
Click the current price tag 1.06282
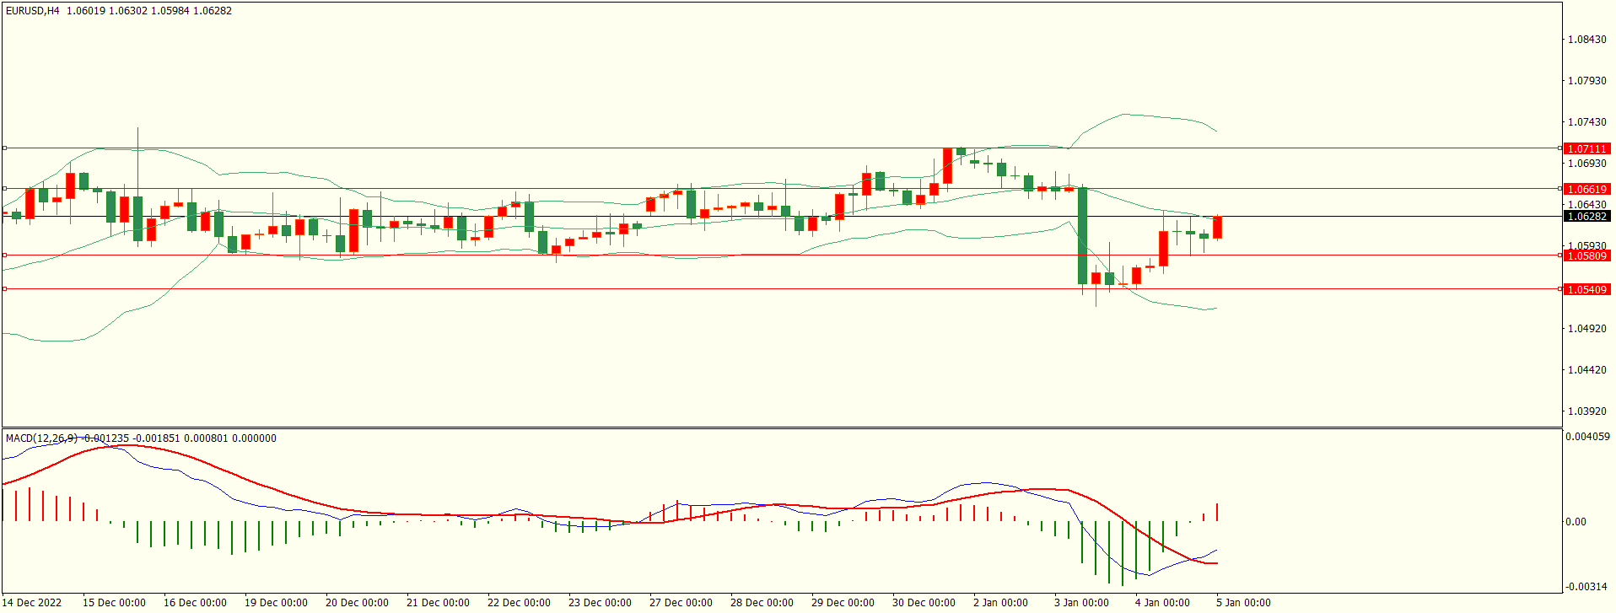pyautogui.click(x=1586, y=217)
